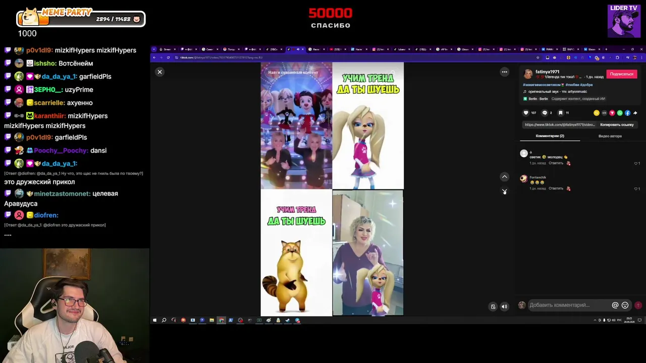This screenshot has height=363, width=646.
Task: Open the emoji picker in comment box
Action: [x=625, y=305]
